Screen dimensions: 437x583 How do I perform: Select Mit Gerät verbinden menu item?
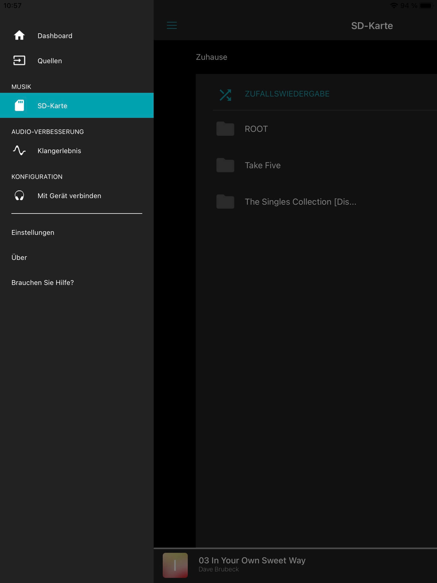[69, 196]
